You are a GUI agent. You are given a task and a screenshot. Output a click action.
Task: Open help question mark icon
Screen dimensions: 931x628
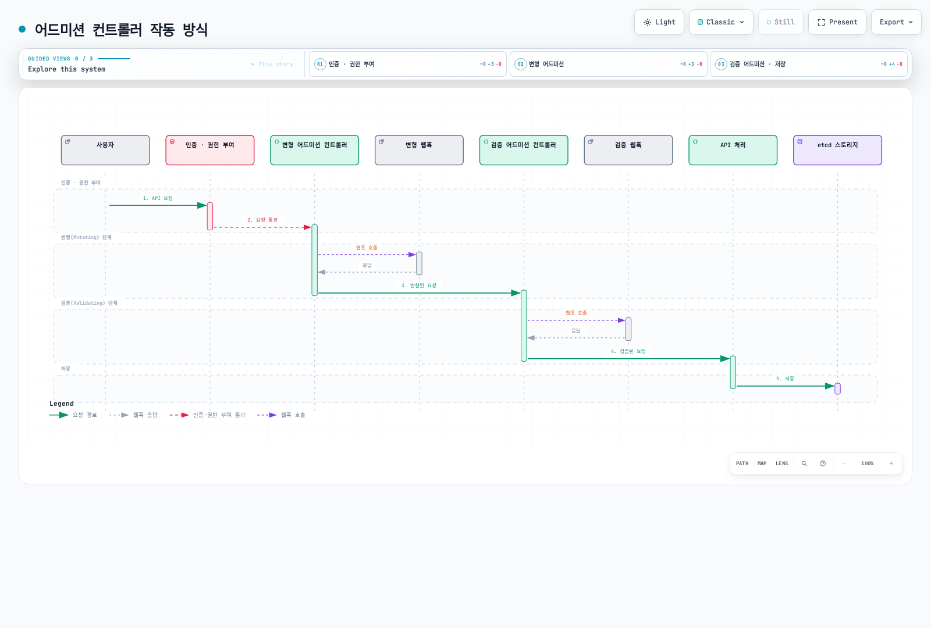tap(823, 463)
